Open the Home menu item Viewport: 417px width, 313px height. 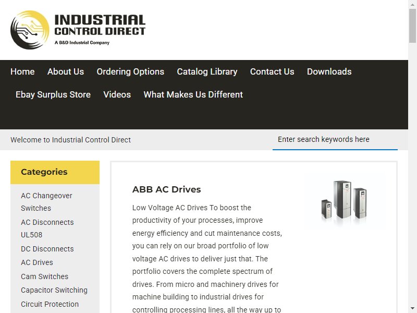coord(22,71)
